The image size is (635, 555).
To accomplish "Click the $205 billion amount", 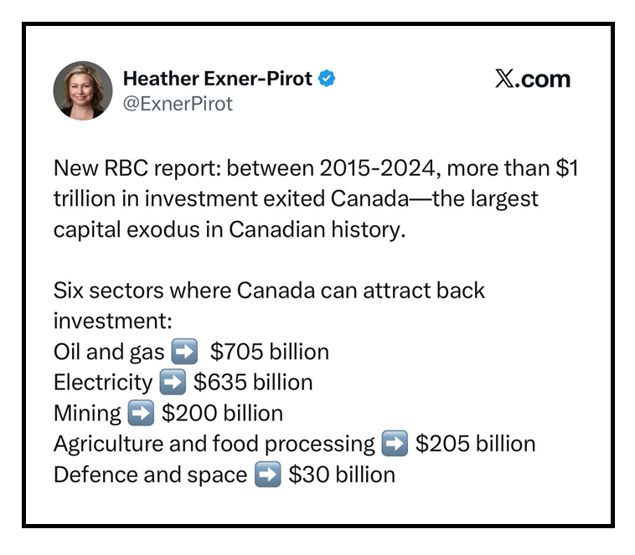I will (475, 444).
